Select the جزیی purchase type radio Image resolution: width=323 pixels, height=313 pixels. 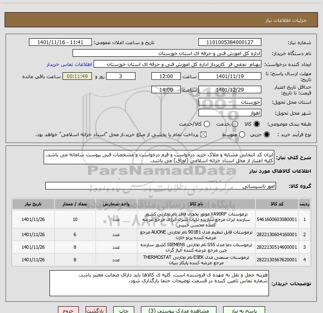click(266, 135)
